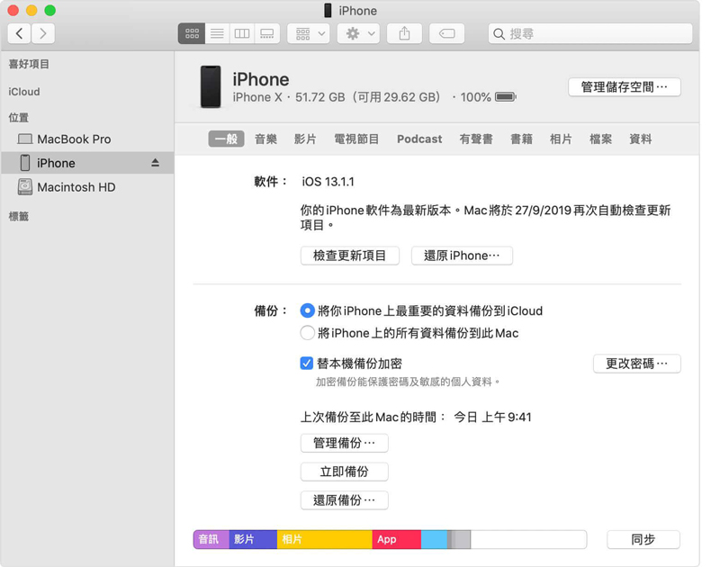Click the 檢查更新項目 button
Viewport: 720px width, 567px height.
point(349,256)
